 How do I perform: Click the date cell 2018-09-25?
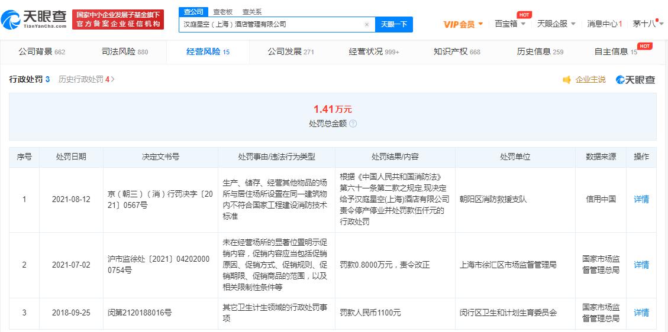click(71, 313)
